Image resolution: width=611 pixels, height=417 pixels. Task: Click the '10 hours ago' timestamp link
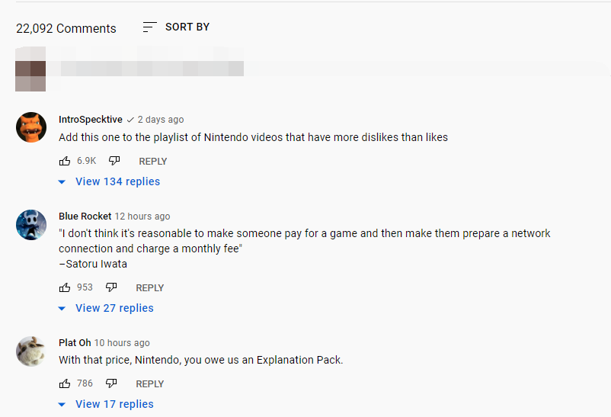(x=122, y=343)
